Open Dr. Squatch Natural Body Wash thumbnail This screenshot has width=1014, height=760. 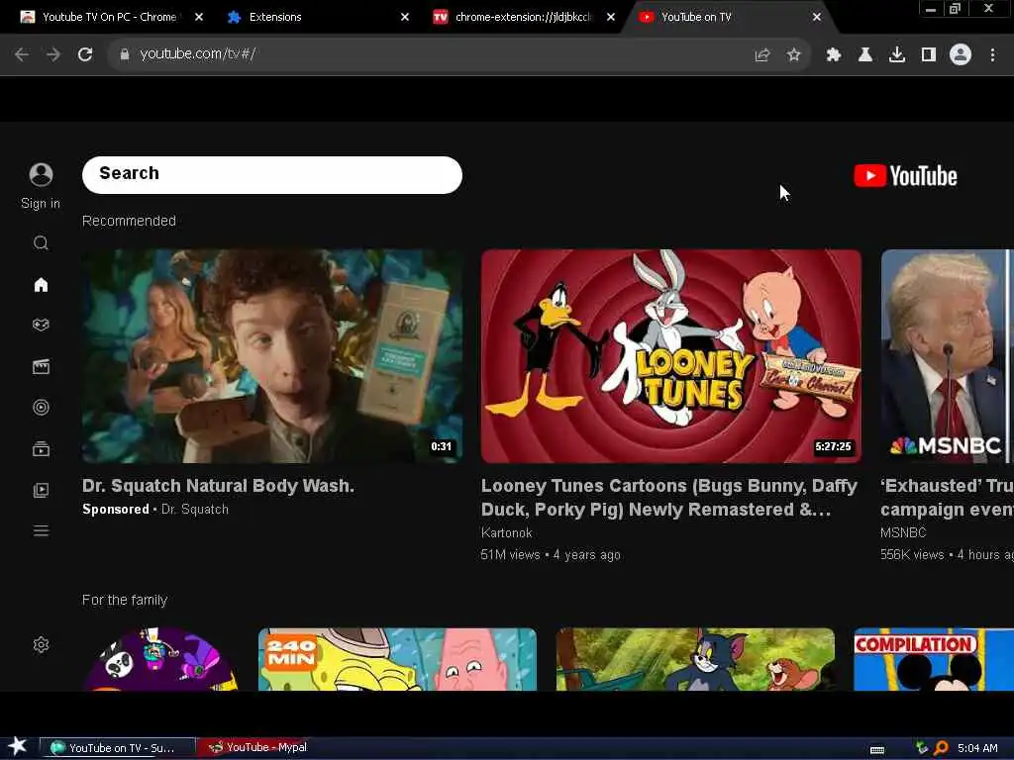click(x=272, y=356)
